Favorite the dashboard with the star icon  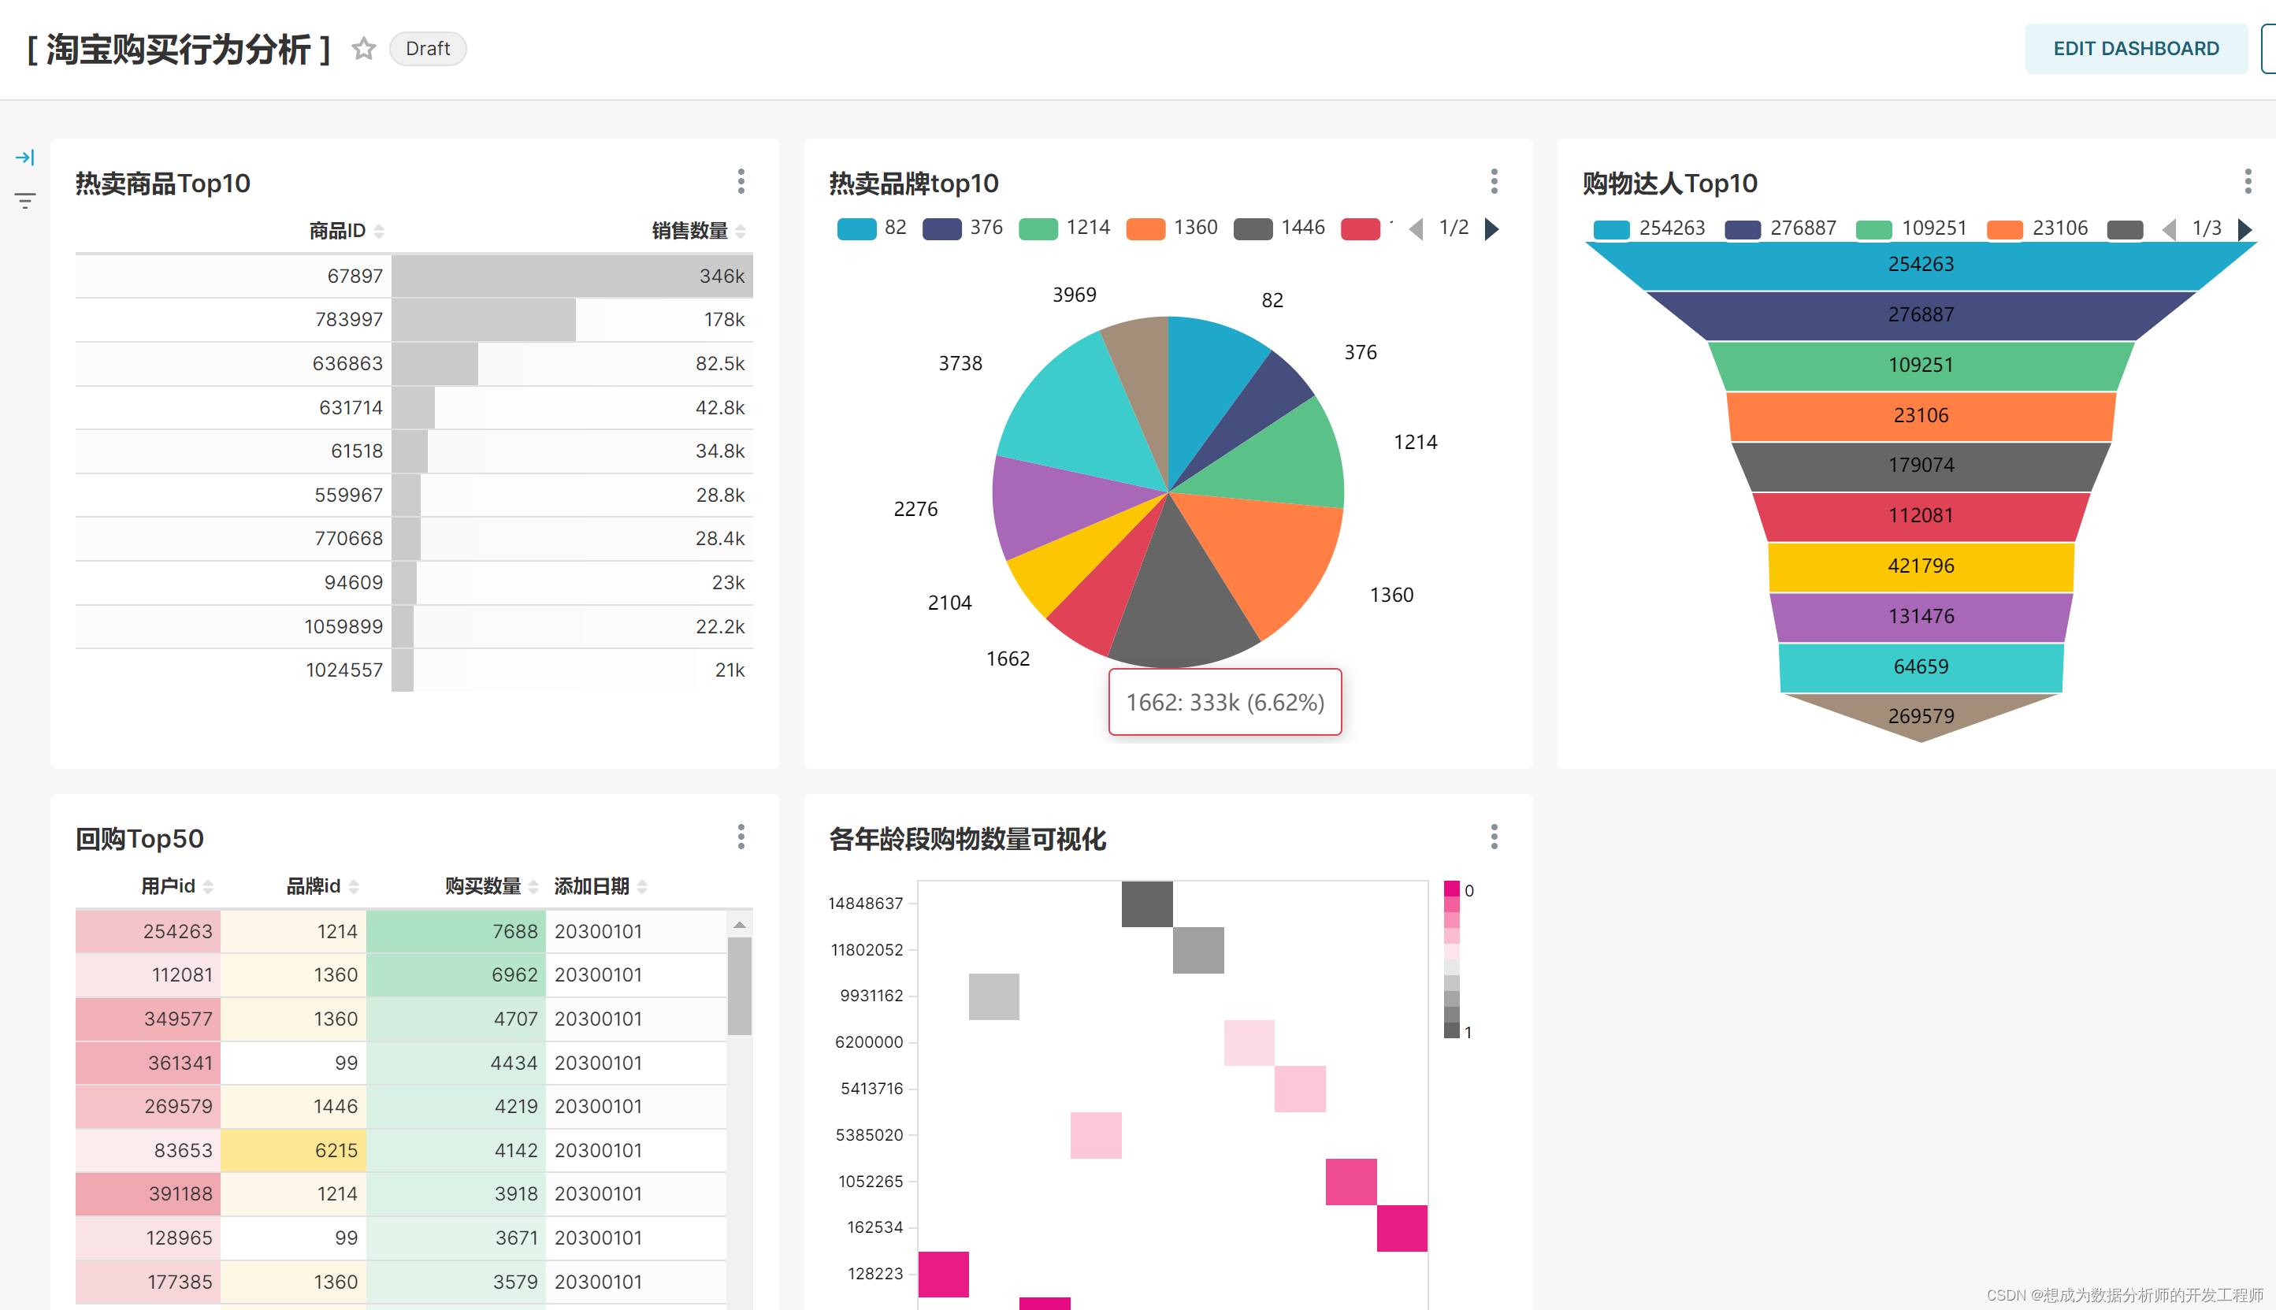(363, 49)
